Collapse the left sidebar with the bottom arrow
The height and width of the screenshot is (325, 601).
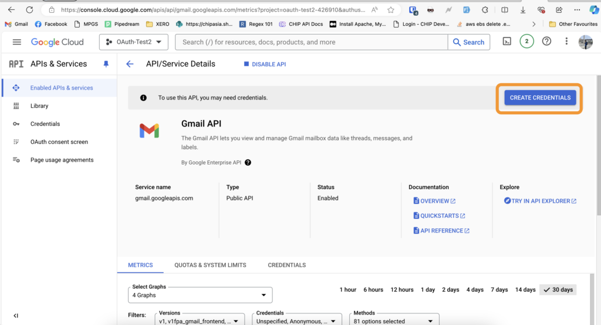tap(16, 316)
